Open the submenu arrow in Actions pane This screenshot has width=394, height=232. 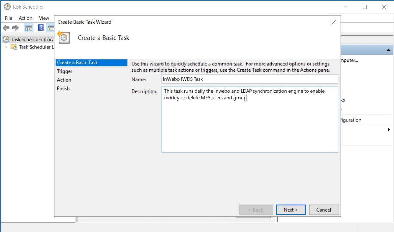[389, 130]
